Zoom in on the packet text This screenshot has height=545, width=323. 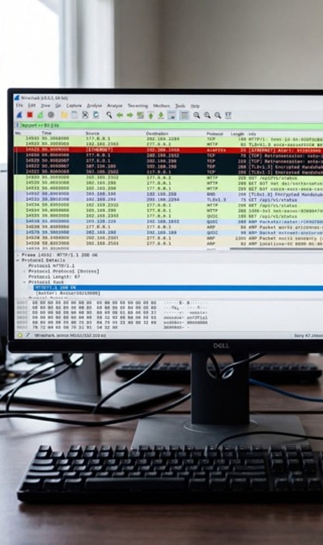197,116
